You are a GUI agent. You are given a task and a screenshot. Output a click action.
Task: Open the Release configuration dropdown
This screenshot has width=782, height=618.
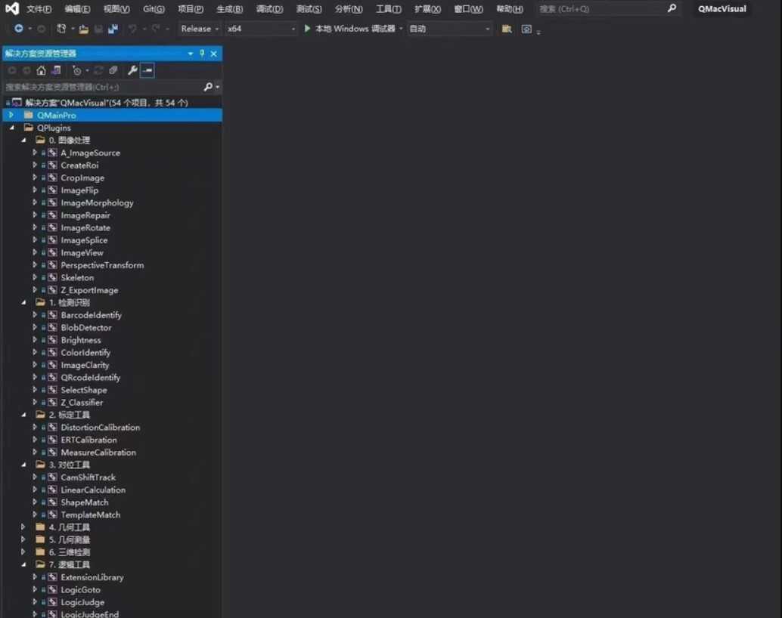200,29
